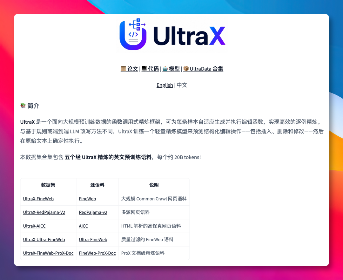Open the RedPajama-v2 source corpus link
The height and width of the screenshot is (280, 343).
(x=93, y=212)
